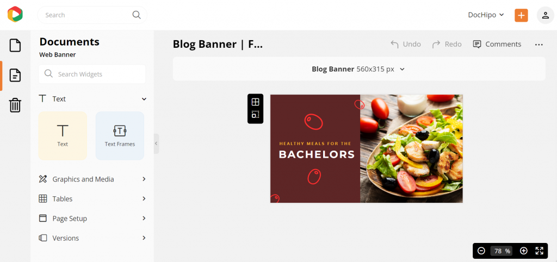Open the new document icon in sidebar
This screenshot has height=262, width=557.
(15, 46)
